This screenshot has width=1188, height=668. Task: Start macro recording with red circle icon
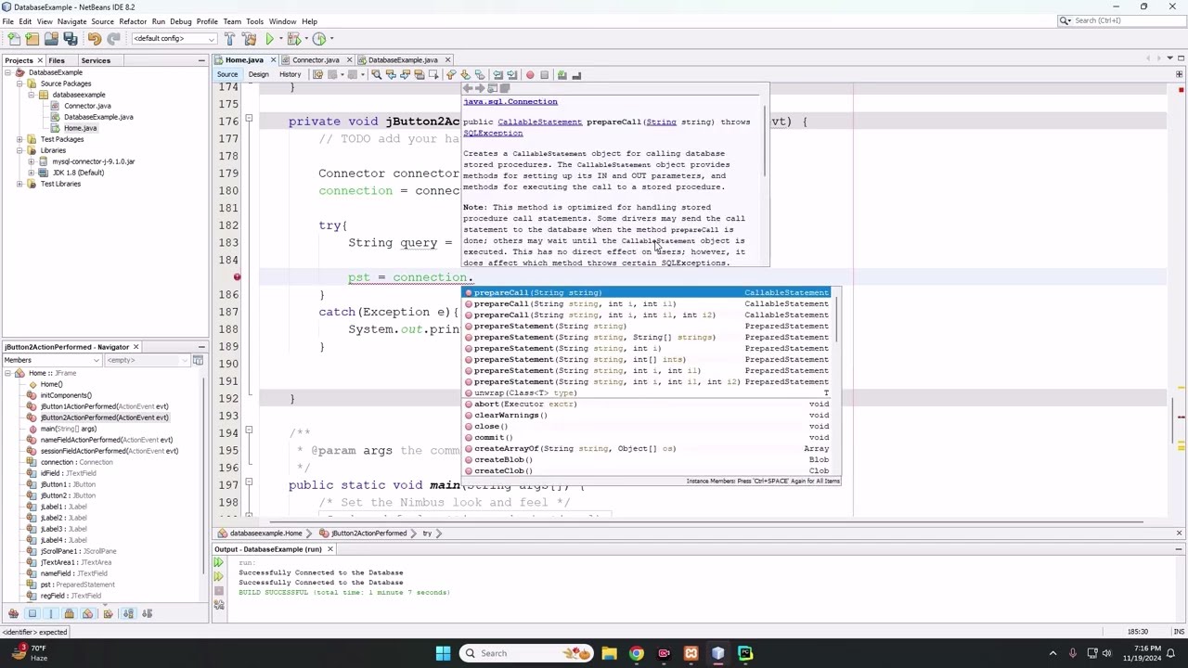[x=530, y=75]
